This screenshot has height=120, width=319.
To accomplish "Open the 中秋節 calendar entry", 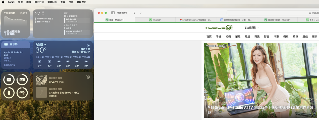I will (77, 28).
